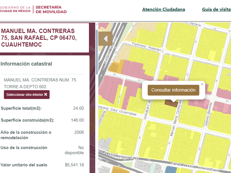
Task: Click the Superficie total(m2) label
Action: click(21, 108)
